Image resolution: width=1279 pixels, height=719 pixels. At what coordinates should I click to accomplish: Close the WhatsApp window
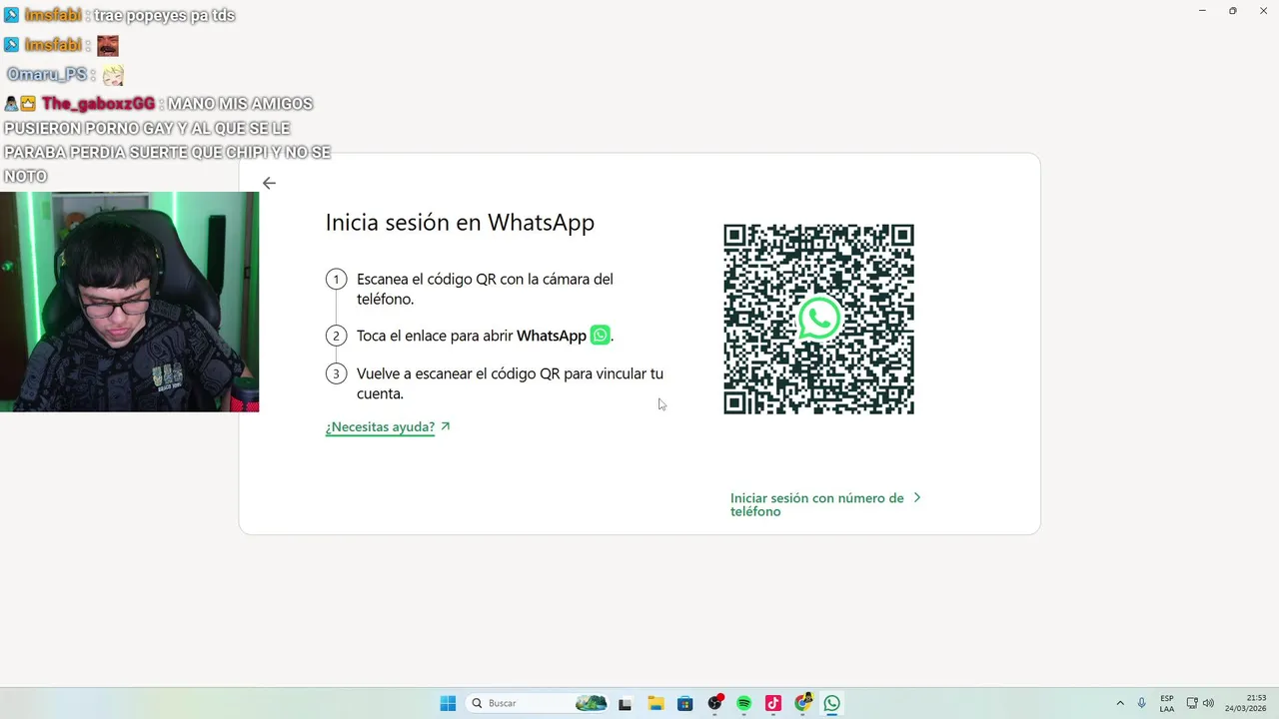(1262, 10)
